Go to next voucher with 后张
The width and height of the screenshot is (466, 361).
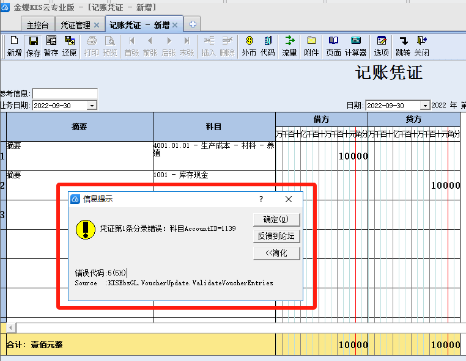click(x=169, y=46)
